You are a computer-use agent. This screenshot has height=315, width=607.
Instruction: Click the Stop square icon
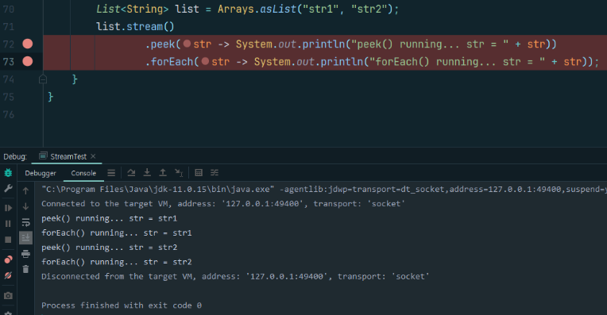click(x=8, y=240)
